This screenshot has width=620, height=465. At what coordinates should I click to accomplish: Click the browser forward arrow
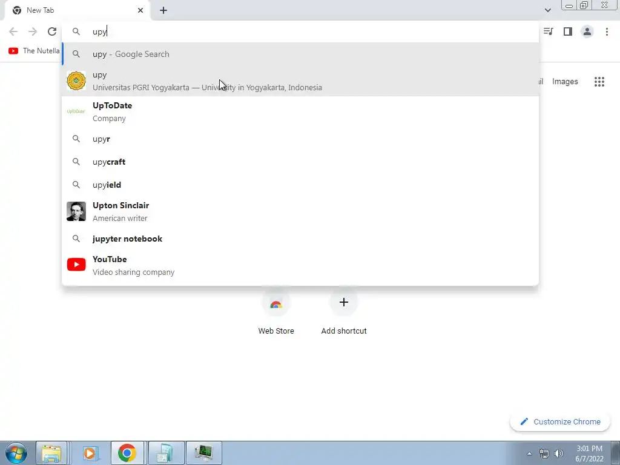(x=33, y=31)
